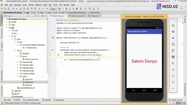
Task: Collapse the values folder node
Action: [18, 76]
